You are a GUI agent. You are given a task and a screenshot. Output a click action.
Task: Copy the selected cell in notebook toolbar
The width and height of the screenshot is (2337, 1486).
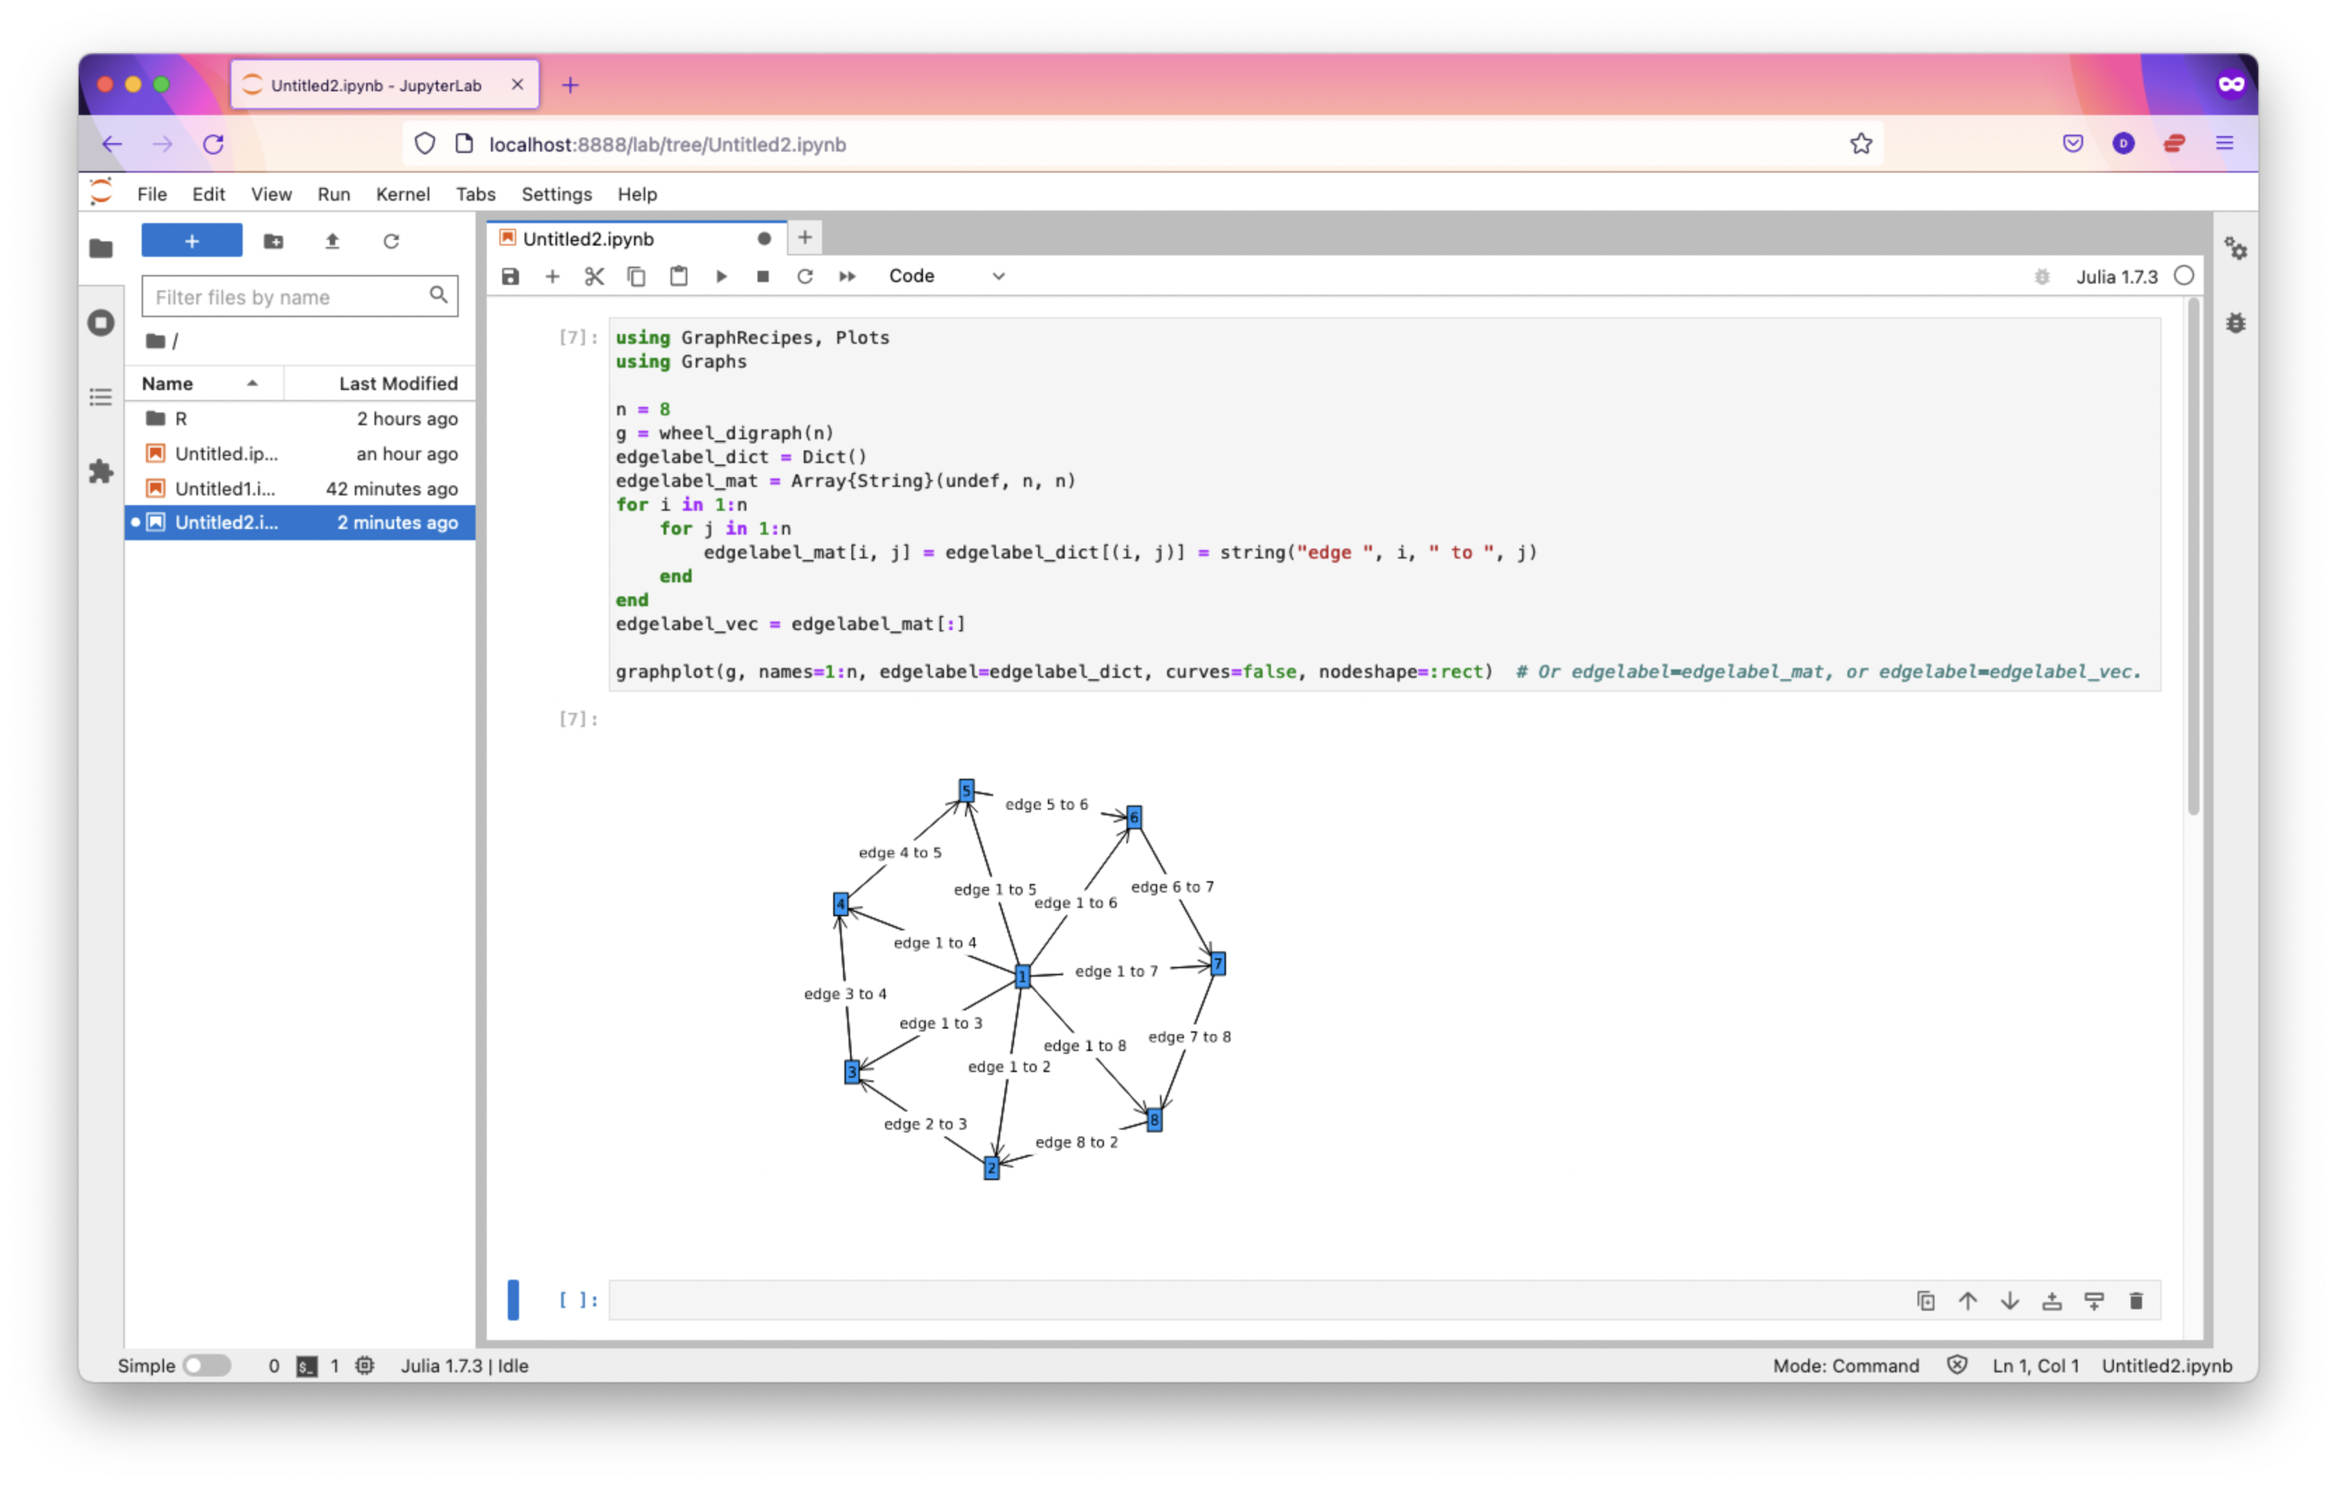637,276
